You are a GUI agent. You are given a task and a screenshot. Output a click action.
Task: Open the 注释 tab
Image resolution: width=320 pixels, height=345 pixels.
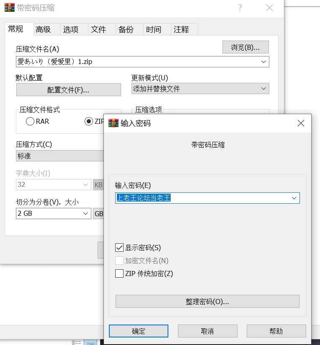pyautogui.click(x=184, y=29)
